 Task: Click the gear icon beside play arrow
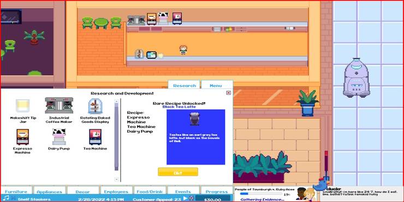[x=191, y=198]
